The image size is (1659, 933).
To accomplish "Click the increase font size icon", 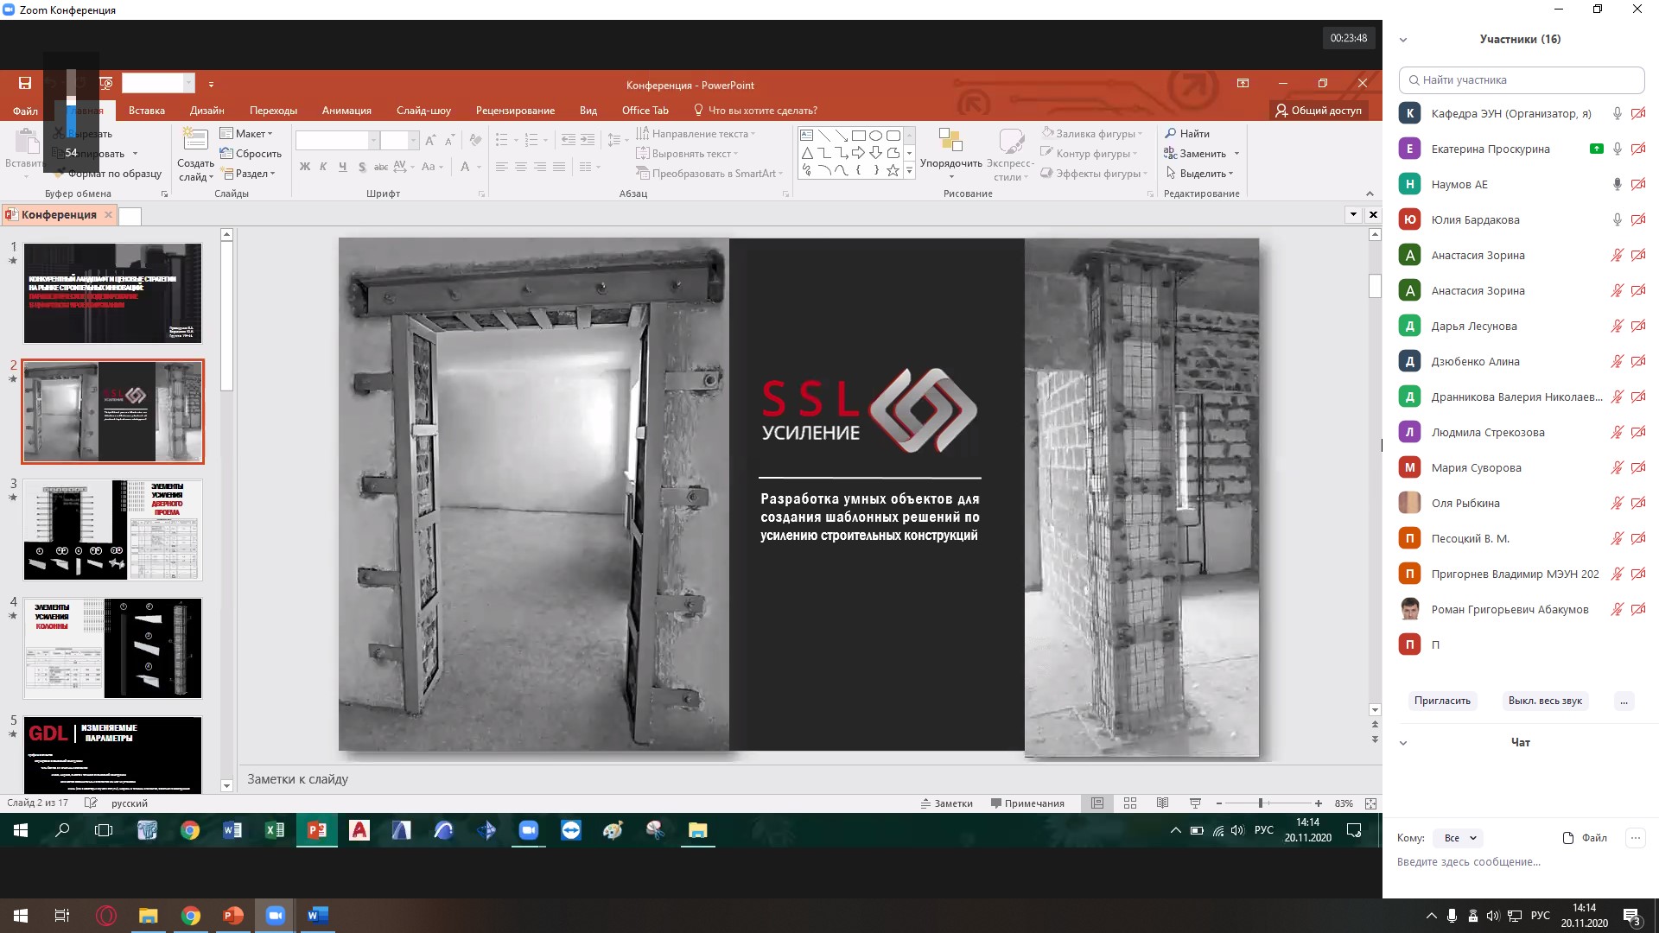I will (x=430, y=140).
